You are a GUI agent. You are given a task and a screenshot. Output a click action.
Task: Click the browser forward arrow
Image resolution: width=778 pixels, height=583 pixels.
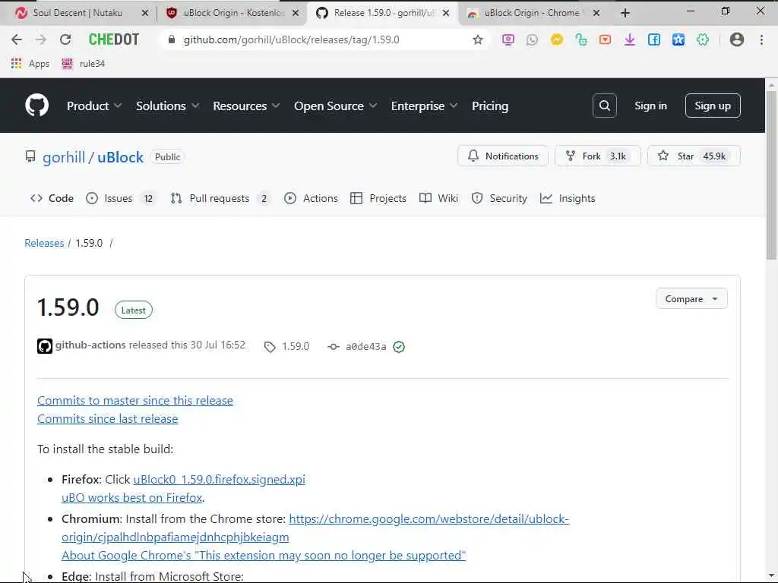click(41, 39)
